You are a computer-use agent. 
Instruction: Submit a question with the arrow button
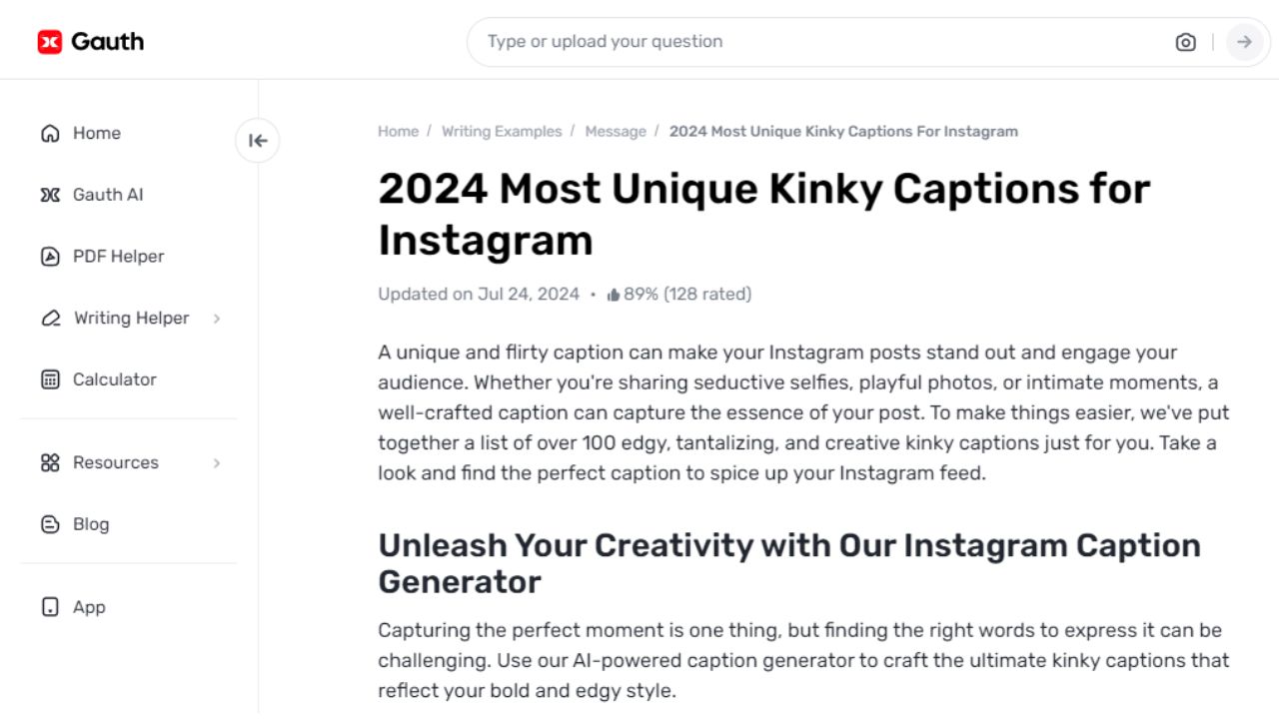1244,42
